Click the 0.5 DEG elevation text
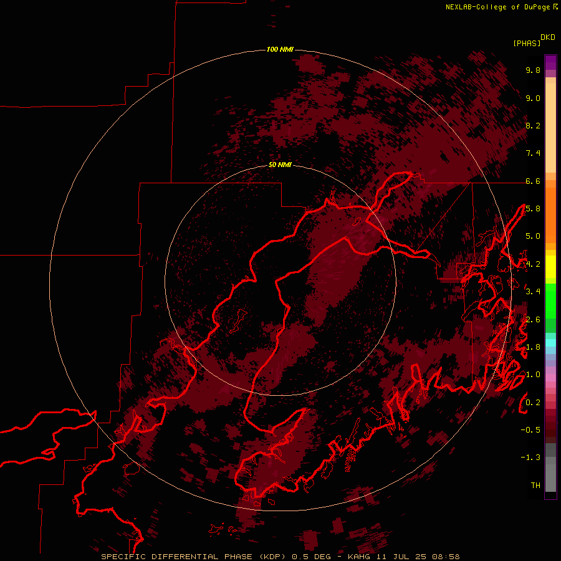 click(x=312, y=557)
